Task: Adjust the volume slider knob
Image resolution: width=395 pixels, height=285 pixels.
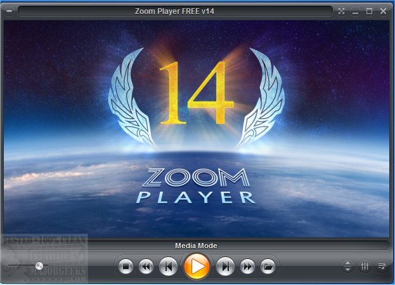Action: (39, 265)
